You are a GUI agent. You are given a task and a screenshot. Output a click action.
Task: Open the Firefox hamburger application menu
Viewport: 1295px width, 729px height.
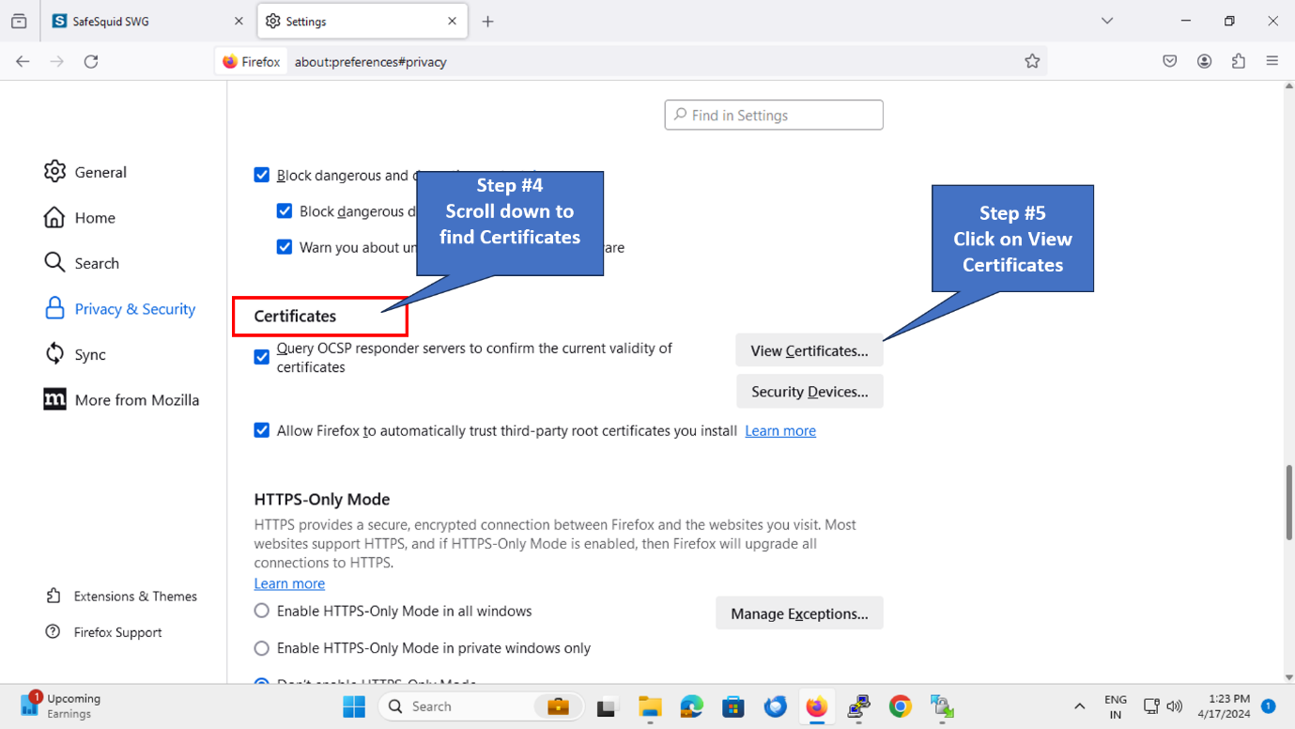click(x=1272, y=61)
